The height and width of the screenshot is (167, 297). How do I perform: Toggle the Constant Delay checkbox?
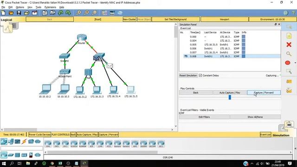[x=200, y=75]
